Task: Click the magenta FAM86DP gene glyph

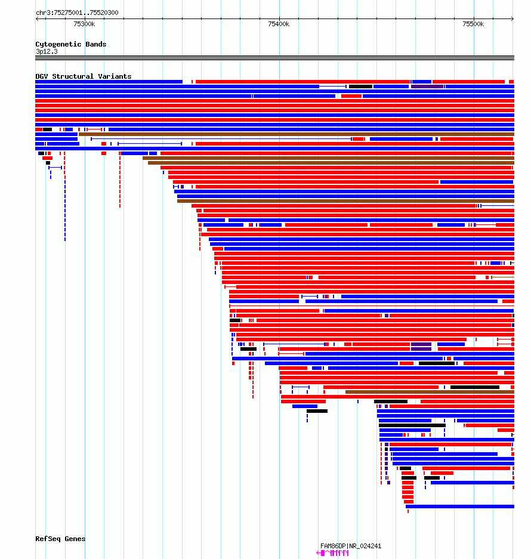Action: pyautogui.click(x=332, y=553)
